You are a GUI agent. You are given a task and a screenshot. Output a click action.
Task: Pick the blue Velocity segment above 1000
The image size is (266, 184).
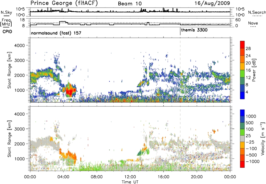click(242, 113)
